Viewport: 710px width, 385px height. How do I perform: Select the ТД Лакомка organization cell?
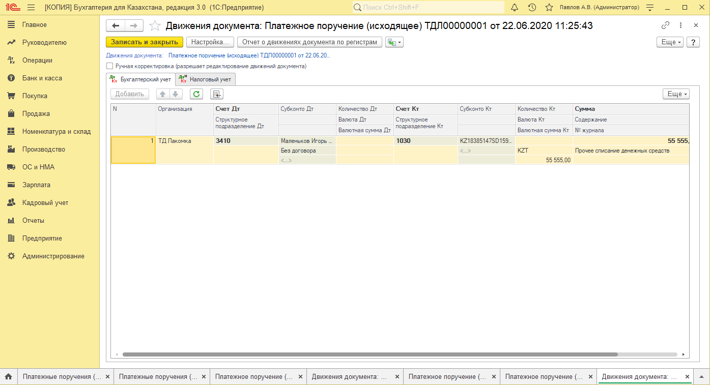tap(184, 141)
